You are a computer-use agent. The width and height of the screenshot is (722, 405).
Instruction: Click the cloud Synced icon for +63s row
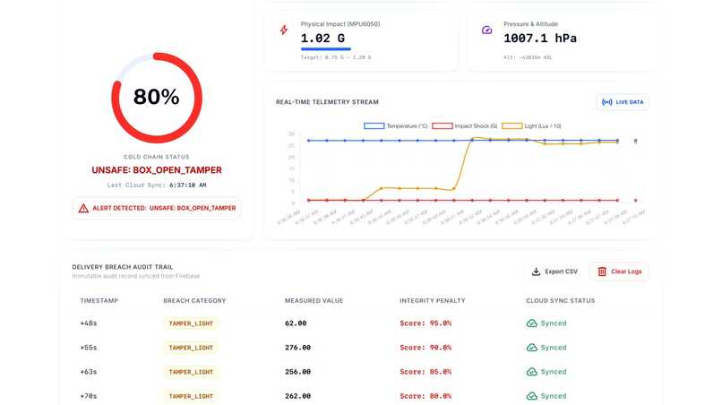tap(532, 372)
